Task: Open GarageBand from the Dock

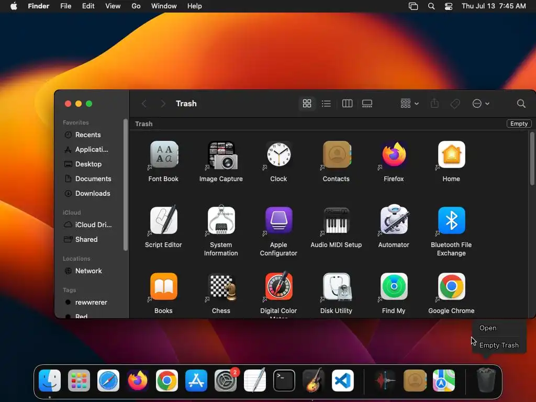Action: click(314, 381)
